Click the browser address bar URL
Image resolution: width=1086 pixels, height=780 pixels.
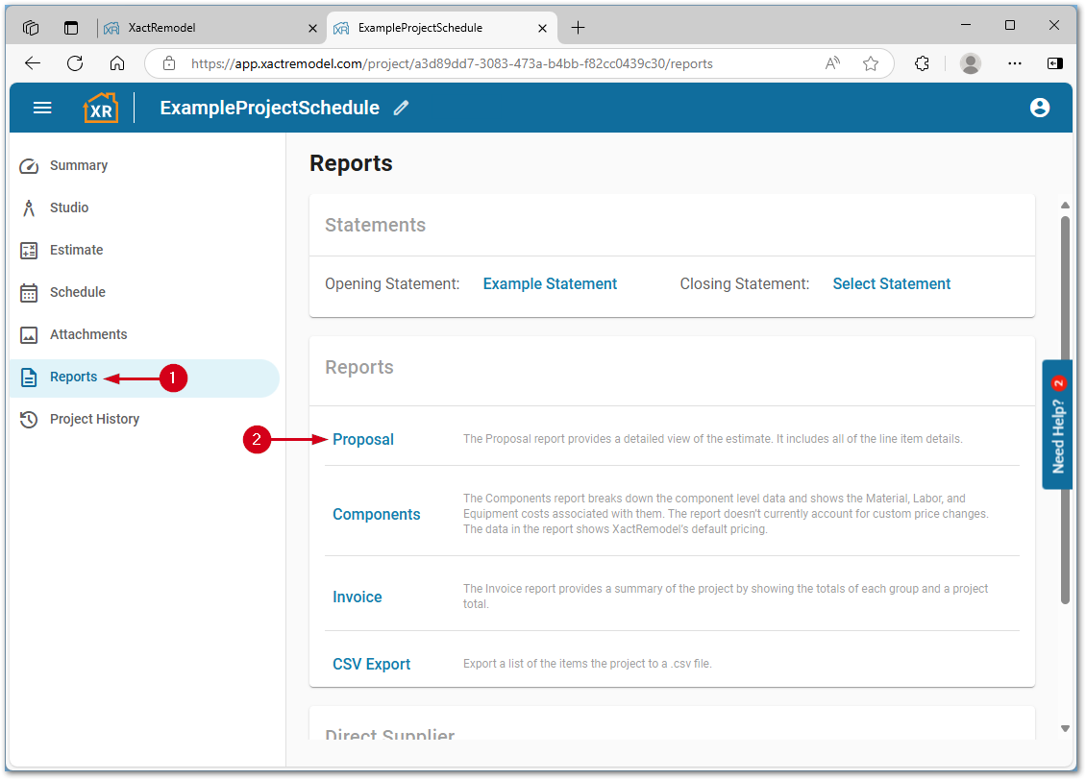(x=452, y=63)
